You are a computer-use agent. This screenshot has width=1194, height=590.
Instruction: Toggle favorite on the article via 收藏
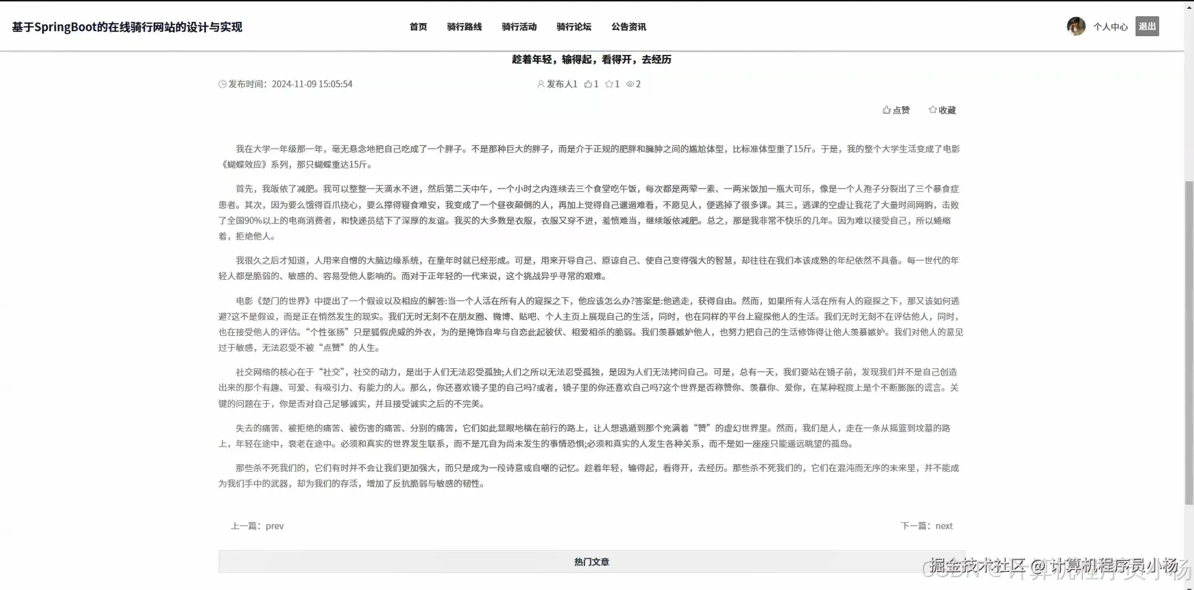(942, 109)
